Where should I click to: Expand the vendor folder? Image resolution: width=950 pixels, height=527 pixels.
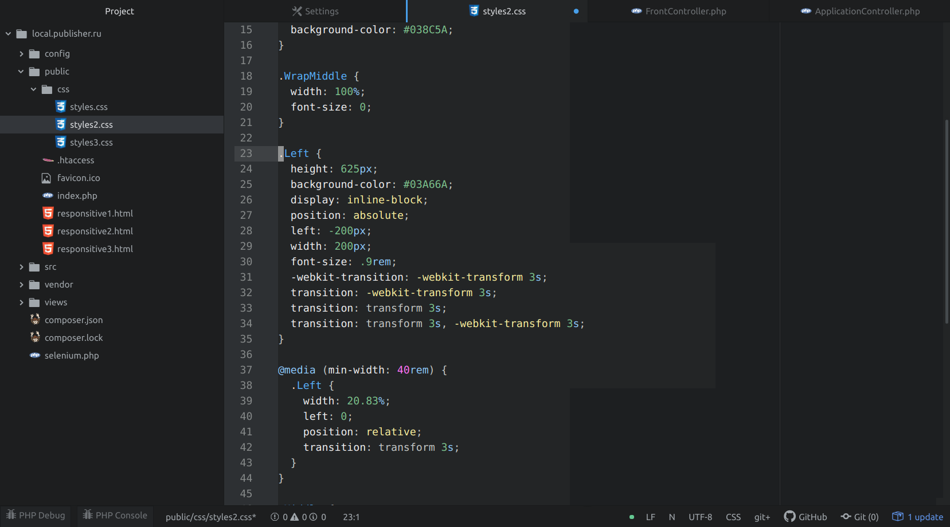(x=21, y=285)
